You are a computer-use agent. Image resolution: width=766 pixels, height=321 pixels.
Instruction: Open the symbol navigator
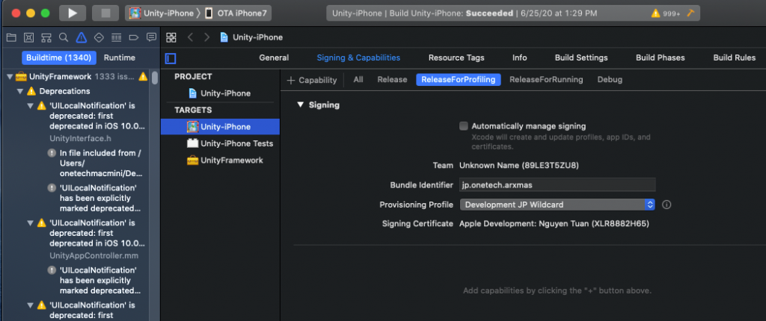(x=46, y=37)
